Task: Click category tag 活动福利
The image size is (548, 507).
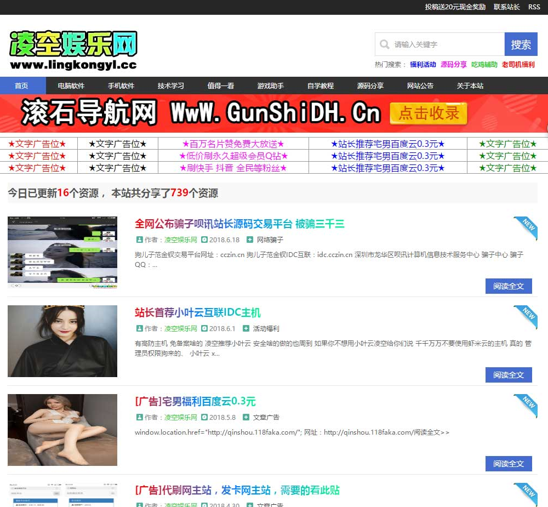Action: [266, 329]
